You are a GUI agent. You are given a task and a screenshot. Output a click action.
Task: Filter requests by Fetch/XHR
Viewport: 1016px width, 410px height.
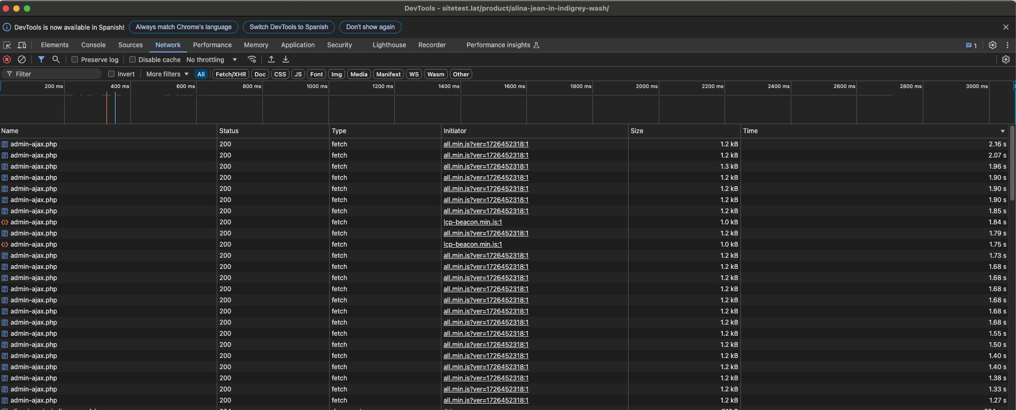(231, 74)
